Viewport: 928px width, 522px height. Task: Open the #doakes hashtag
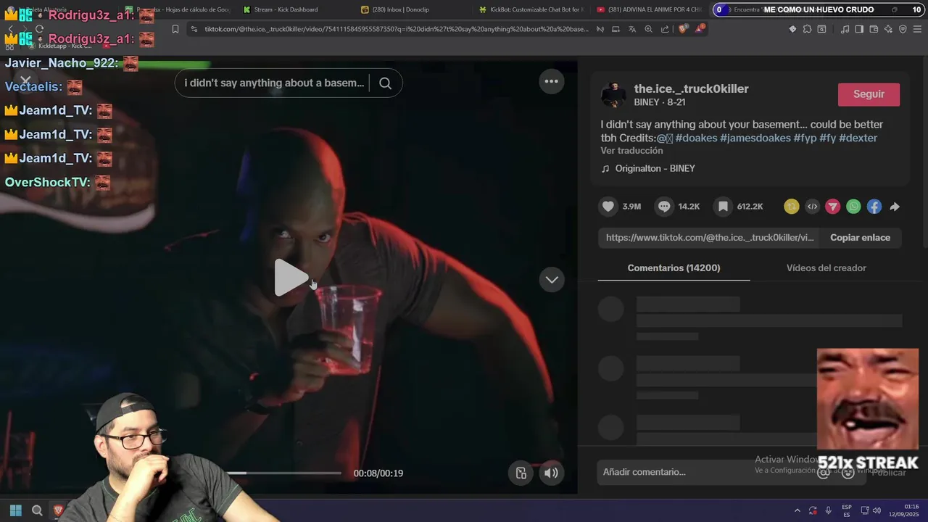point(696,138)
